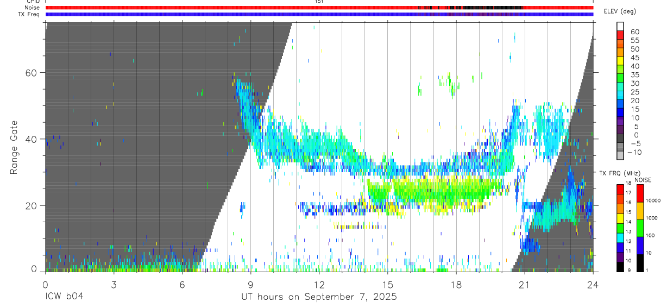
Task: Click the '10000' label on the NOISE scale
Action: [x=655, y=201]
